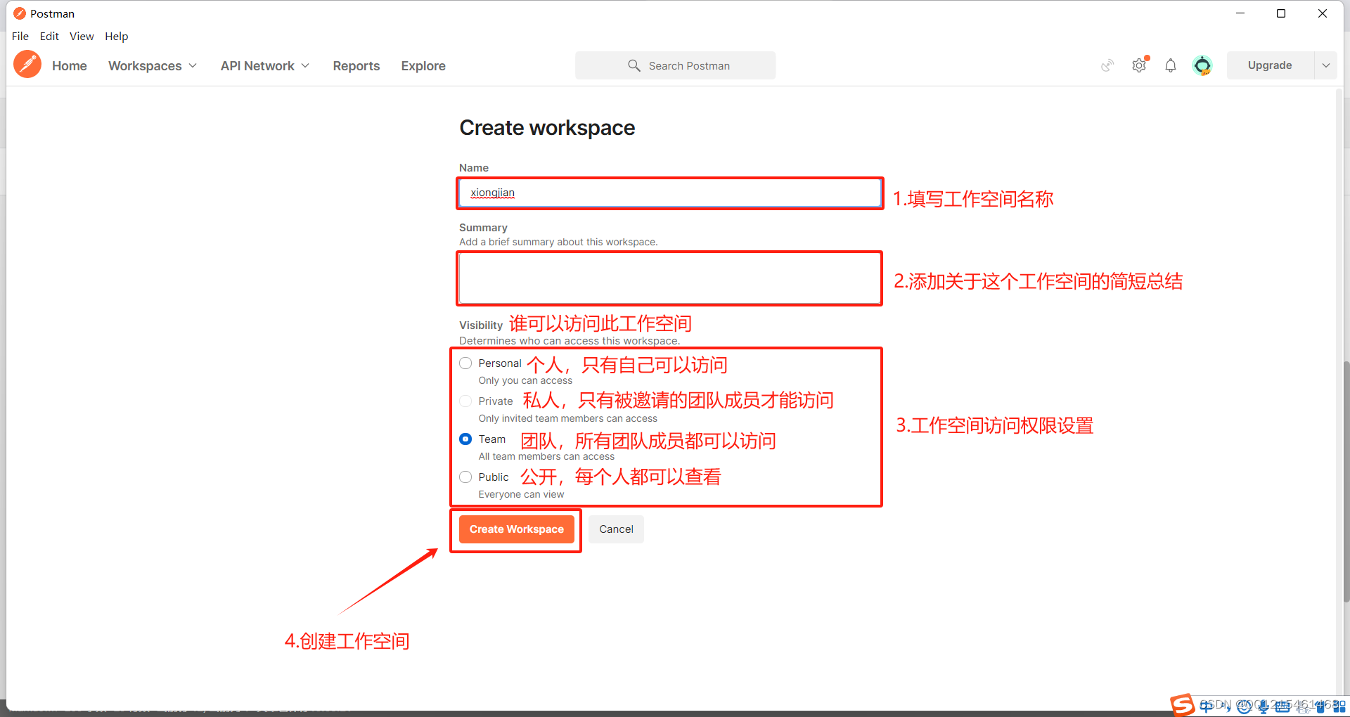Click the Postman icon in title bar

20,13
